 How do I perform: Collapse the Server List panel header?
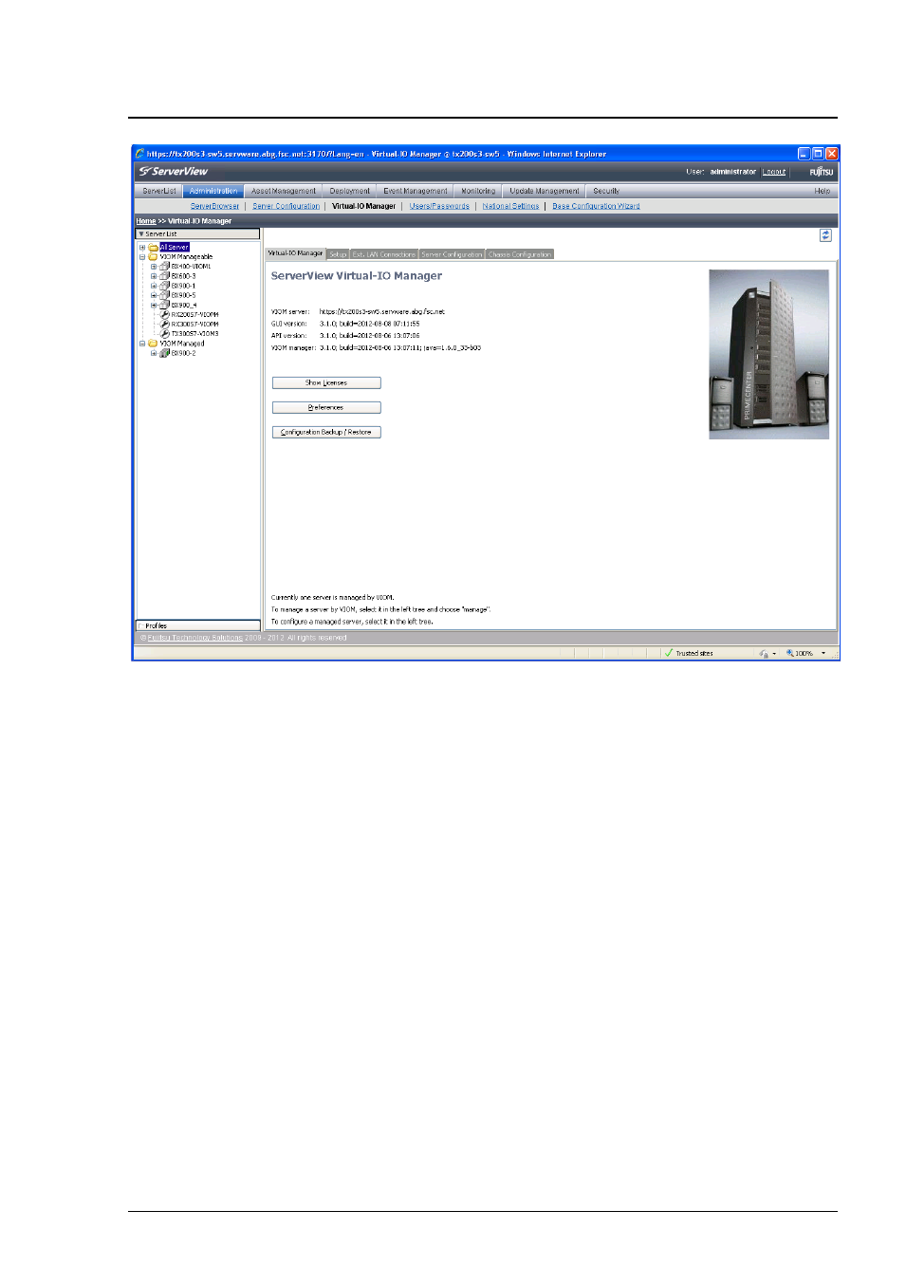[198, 233]
